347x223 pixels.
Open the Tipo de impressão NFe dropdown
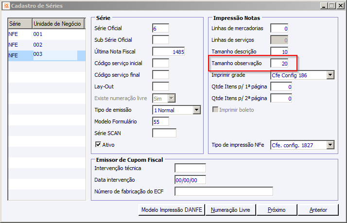[330, 145]
